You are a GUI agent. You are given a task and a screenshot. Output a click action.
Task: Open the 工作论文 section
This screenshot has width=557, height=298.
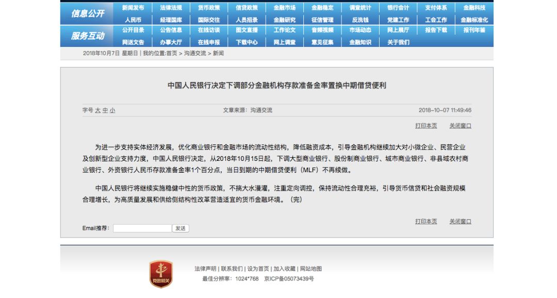tap(285, 30)
